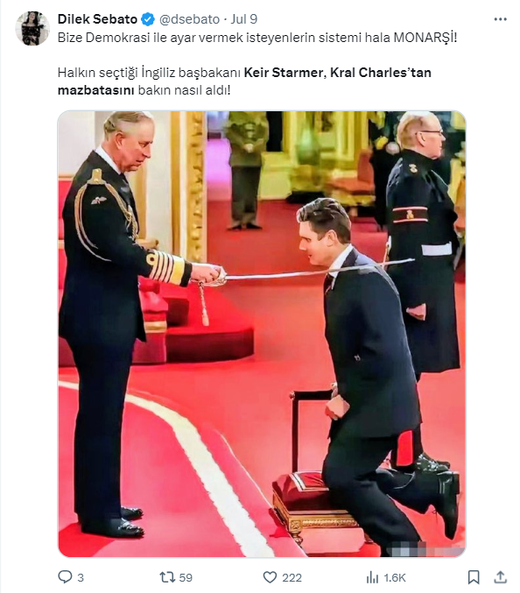520x593 pixels.
Task: Click the reply comment bubble icon
Action: pos(65,577)
